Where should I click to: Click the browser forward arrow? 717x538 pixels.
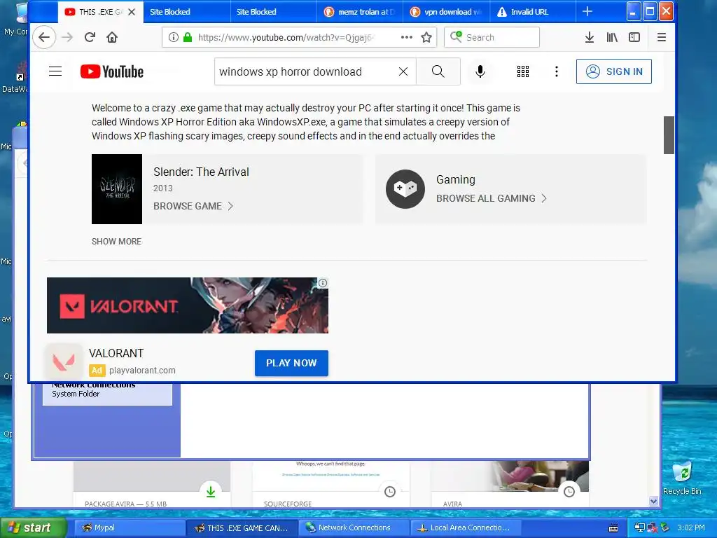(x=67, y=38)
